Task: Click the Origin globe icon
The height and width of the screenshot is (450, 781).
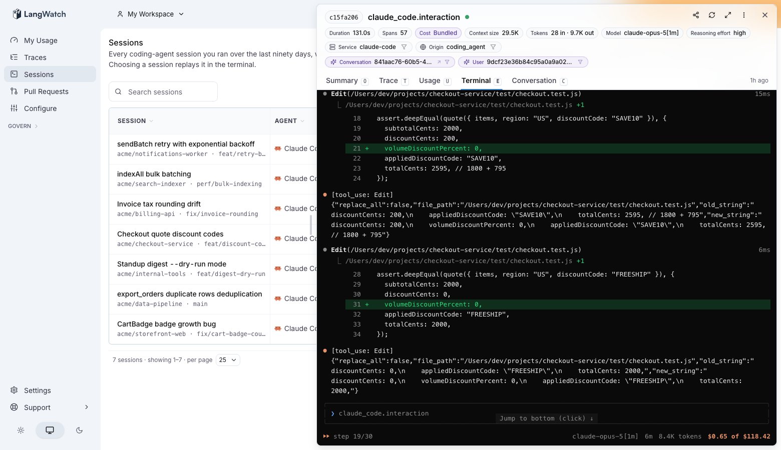Action: tap(423, 47)
